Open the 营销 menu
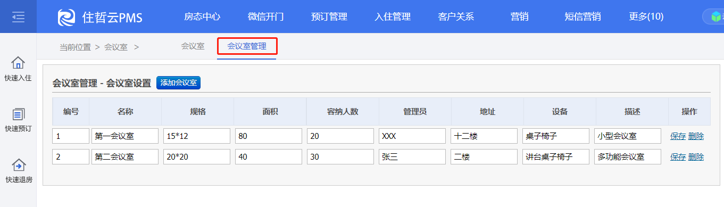 [519, 16]
